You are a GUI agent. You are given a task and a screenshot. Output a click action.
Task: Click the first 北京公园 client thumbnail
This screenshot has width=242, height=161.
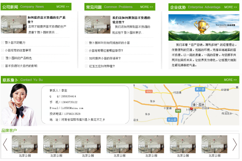25,144
